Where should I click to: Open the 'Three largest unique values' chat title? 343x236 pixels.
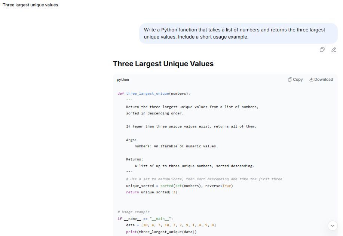tap(30, 5)
